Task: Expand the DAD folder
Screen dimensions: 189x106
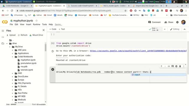Action: click(12, 73)
